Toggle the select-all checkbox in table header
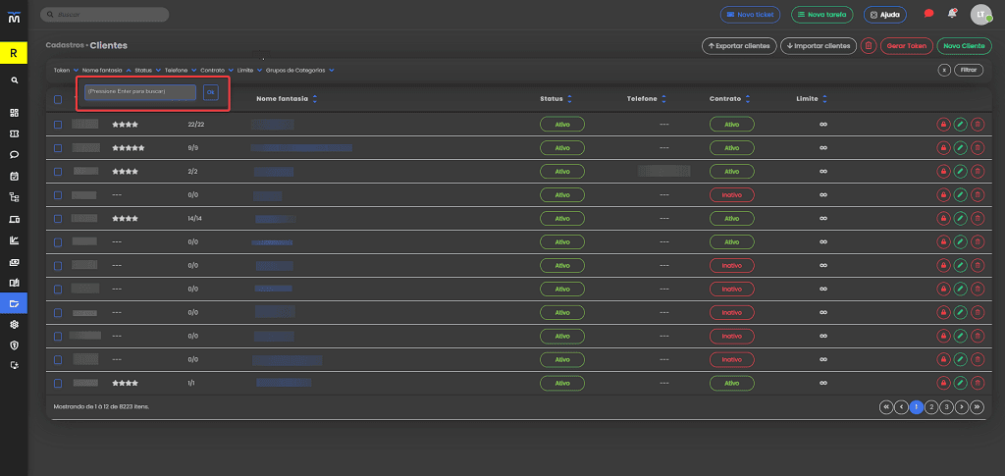Image resolution: width=1005 pixels, height=476 pixels. (58, 99)
